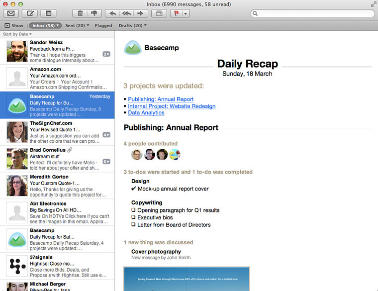Image resolution: width=378 pixels, height=291 pixels.
Task: Expand TheSignChef.com thread count badge
Action: (x=106, y=135)
